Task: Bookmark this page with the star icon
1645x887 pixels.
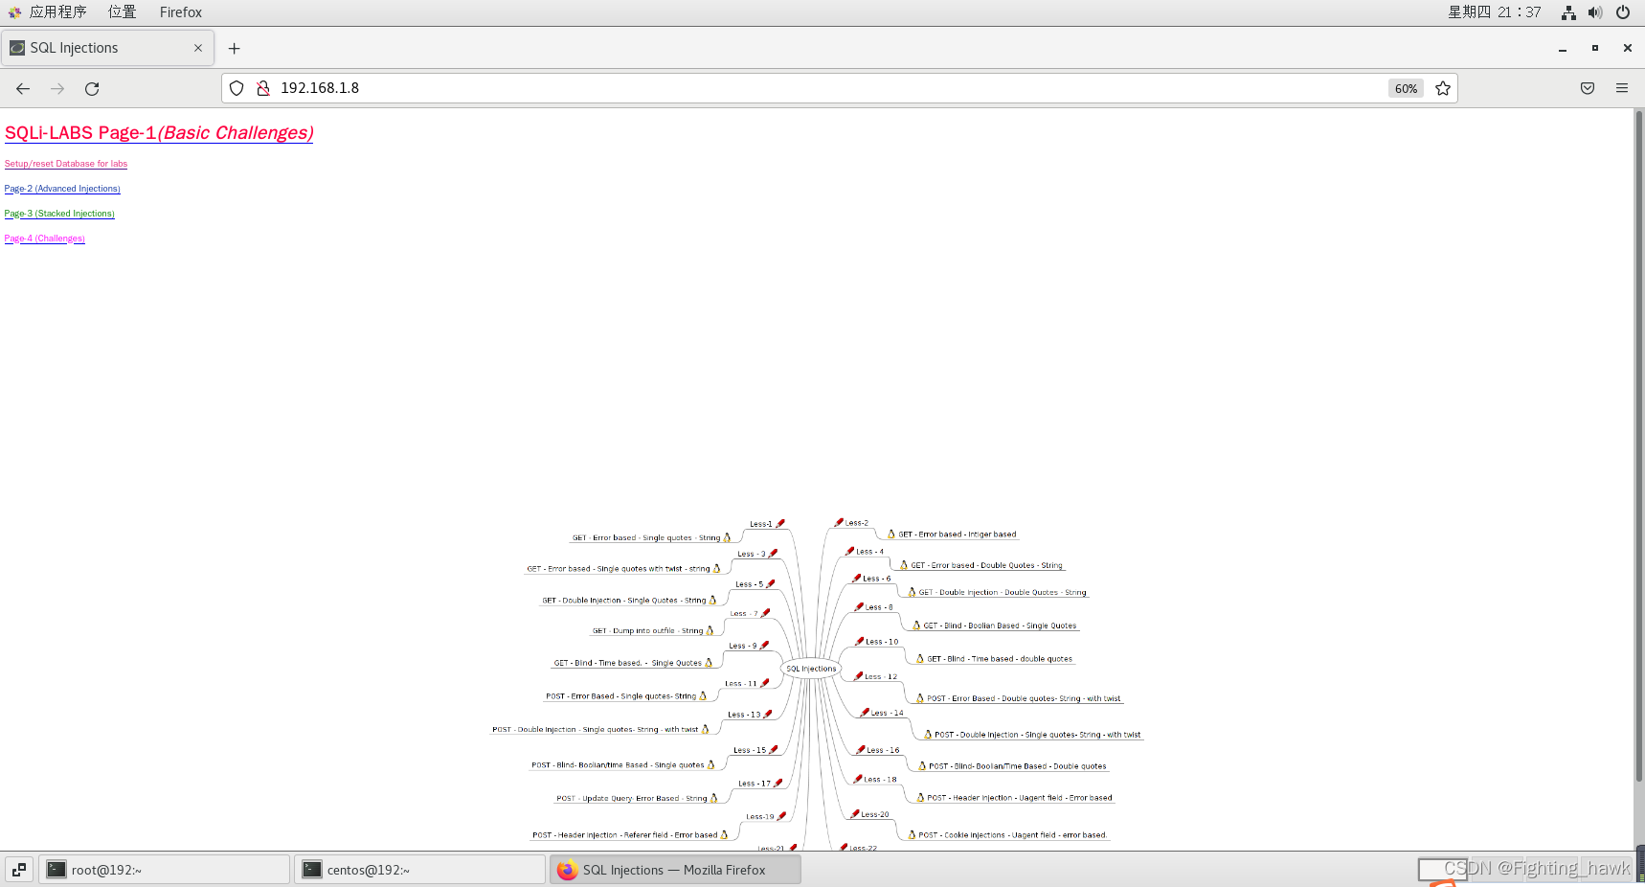Action: (x=1443, y=88)
